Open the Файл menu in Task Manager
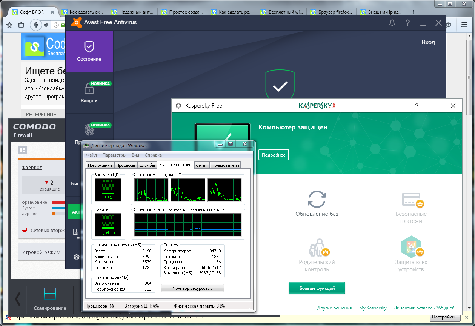The image size is (475, 326). (92, 155)
